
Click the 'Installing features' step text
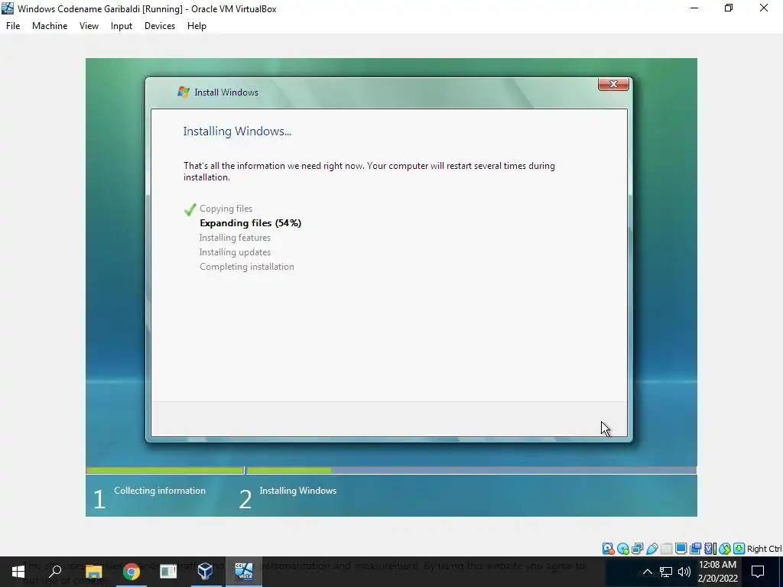tap(235, 238)
